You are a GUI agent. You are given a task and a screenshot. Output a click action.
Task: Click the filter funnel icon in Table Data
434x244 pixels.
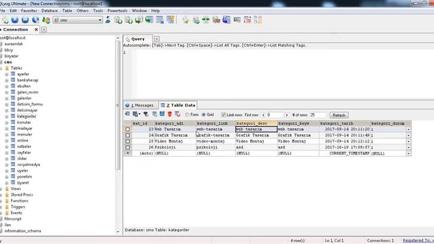tap(146, 114)
